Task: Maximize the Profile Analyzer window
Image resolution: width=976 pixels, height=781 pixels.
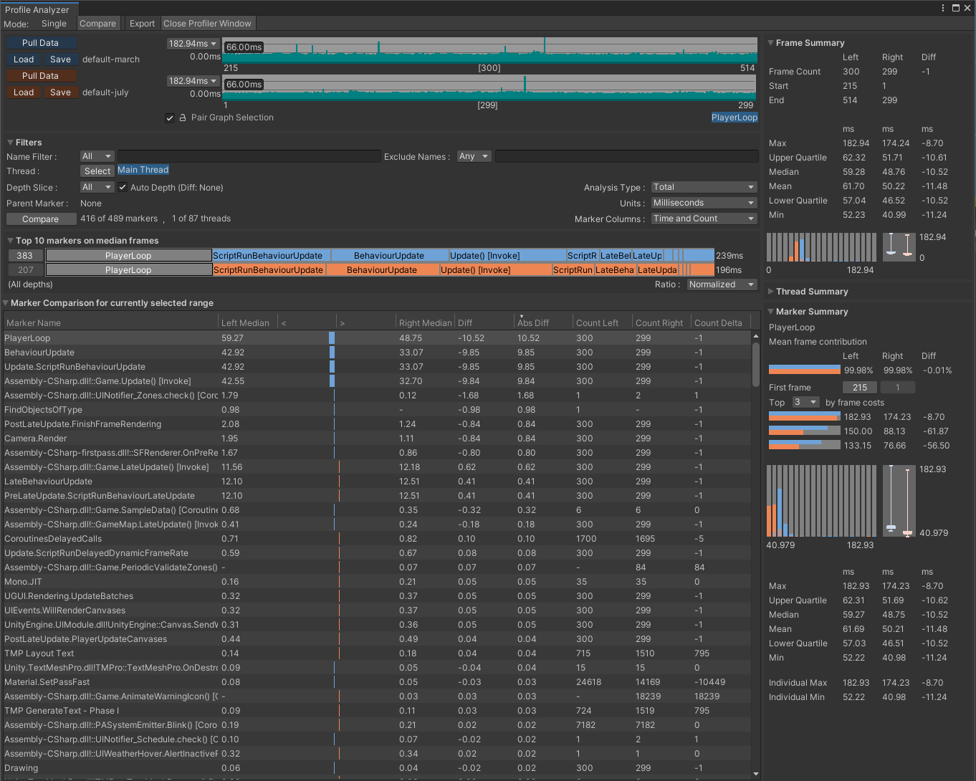Action: coord(956,8)
